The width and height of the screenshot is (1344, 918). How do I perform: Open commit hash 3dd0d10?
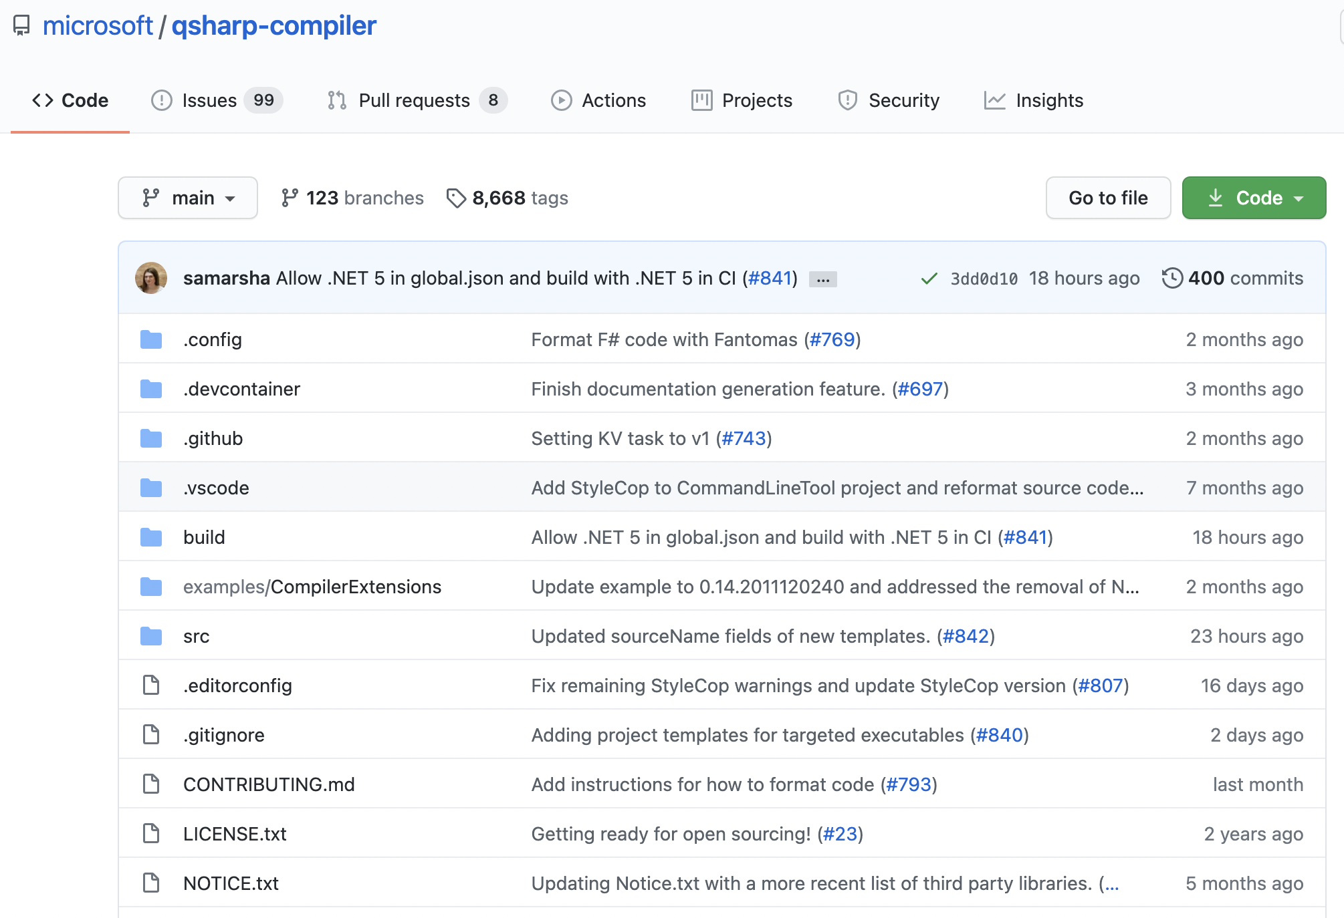984,279
